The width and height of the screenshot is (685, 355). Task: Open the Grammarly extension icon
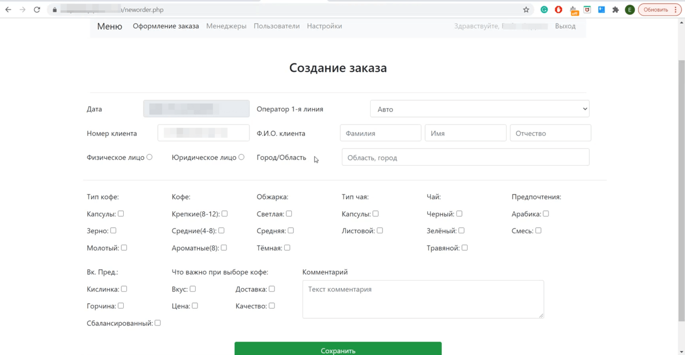coord(544,10)
